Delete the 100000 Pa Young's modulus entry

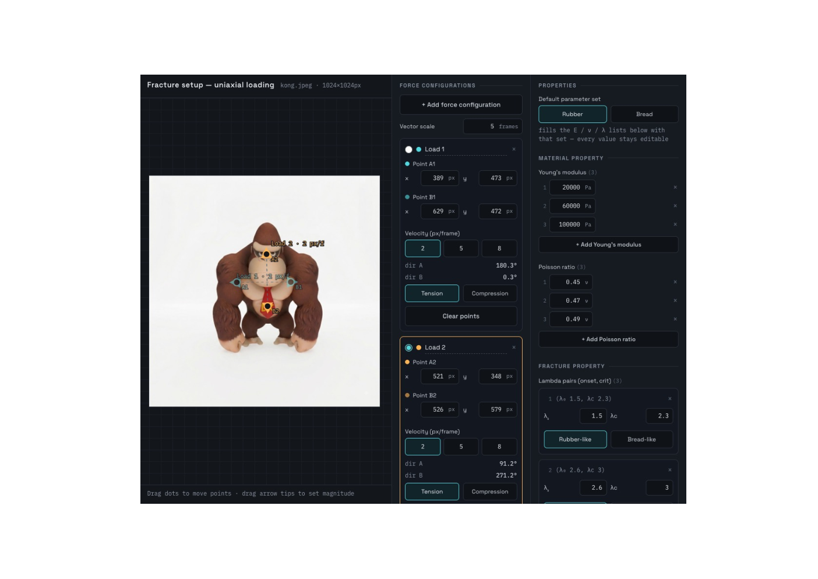(x=675, y=224)
